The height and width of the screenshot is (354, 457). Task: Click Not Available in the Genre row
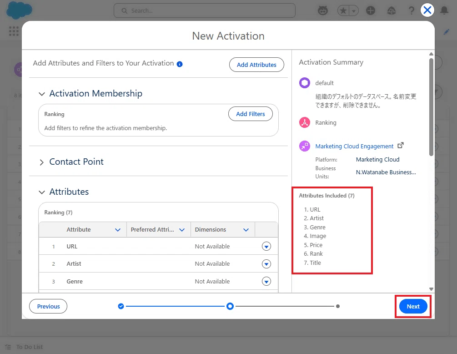212,281
